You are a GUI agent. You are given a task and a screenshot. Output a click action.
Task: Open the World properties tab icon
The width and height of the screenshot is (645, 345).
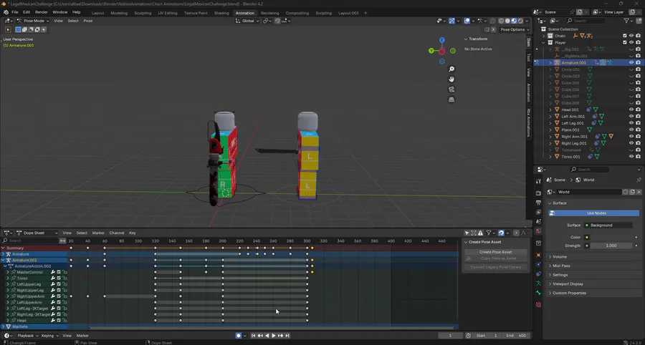[x=538, y=231]
